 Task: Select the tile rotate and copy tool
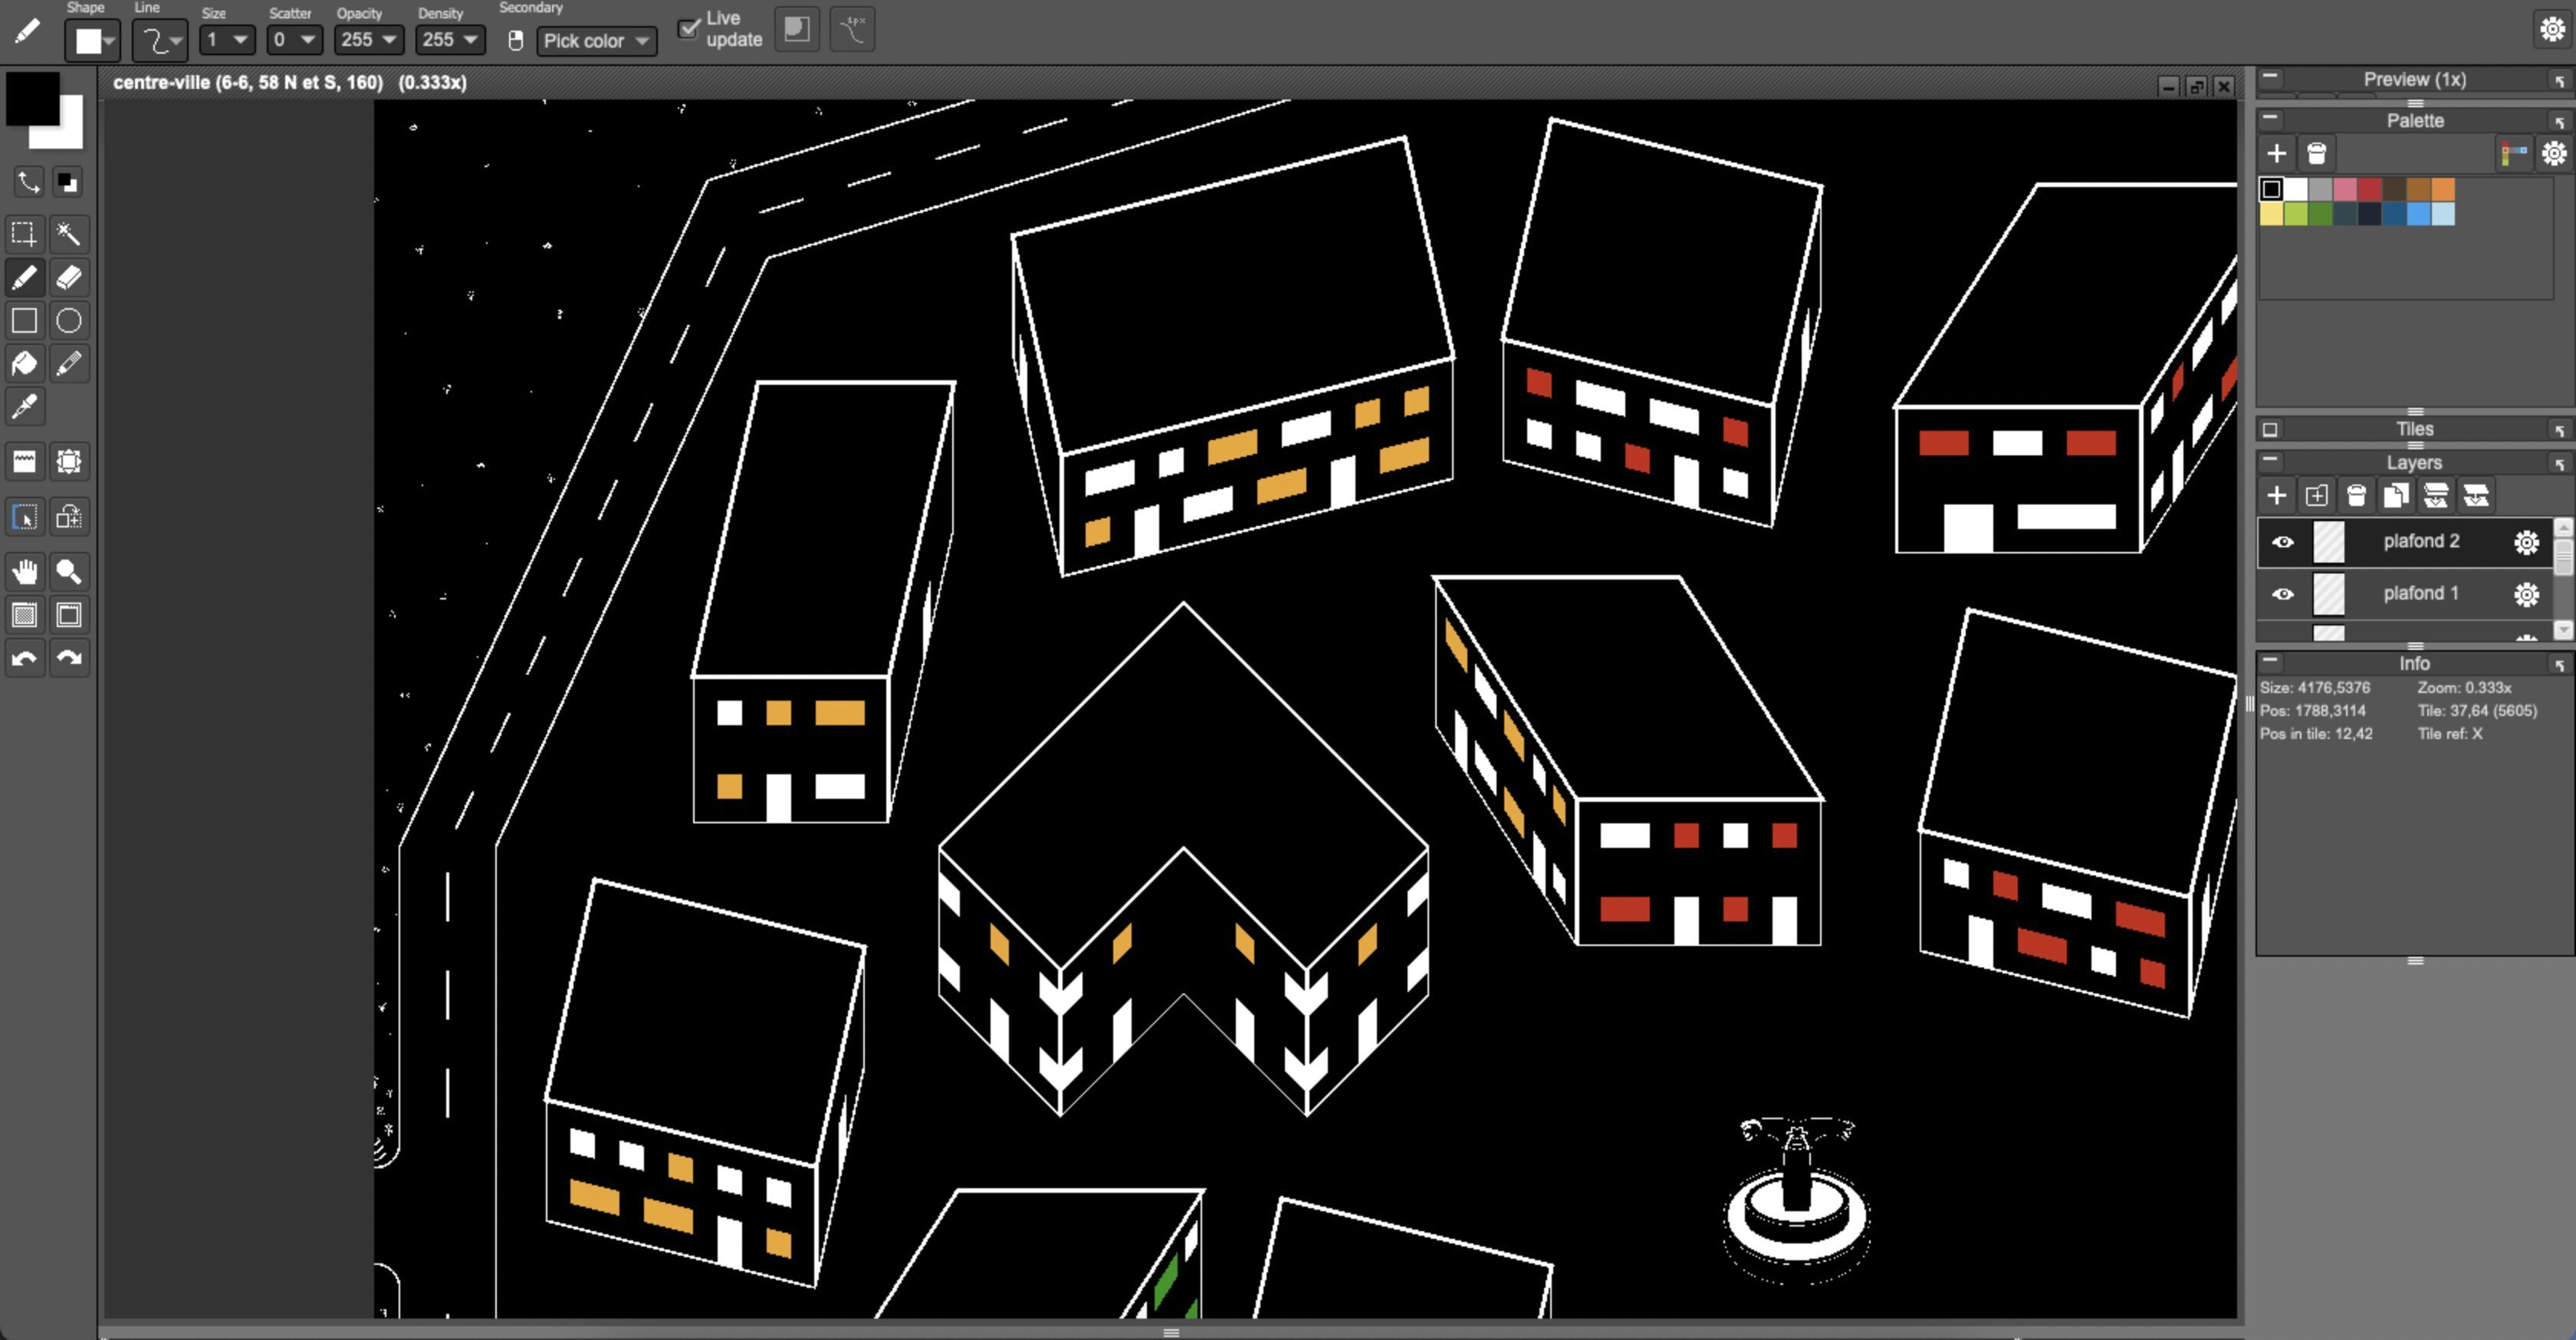click(68, 517)
